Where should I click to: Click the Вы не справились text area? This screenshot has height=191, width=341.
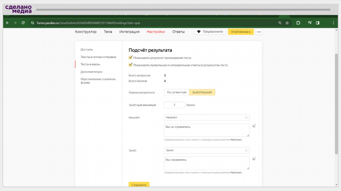point(206,130)
